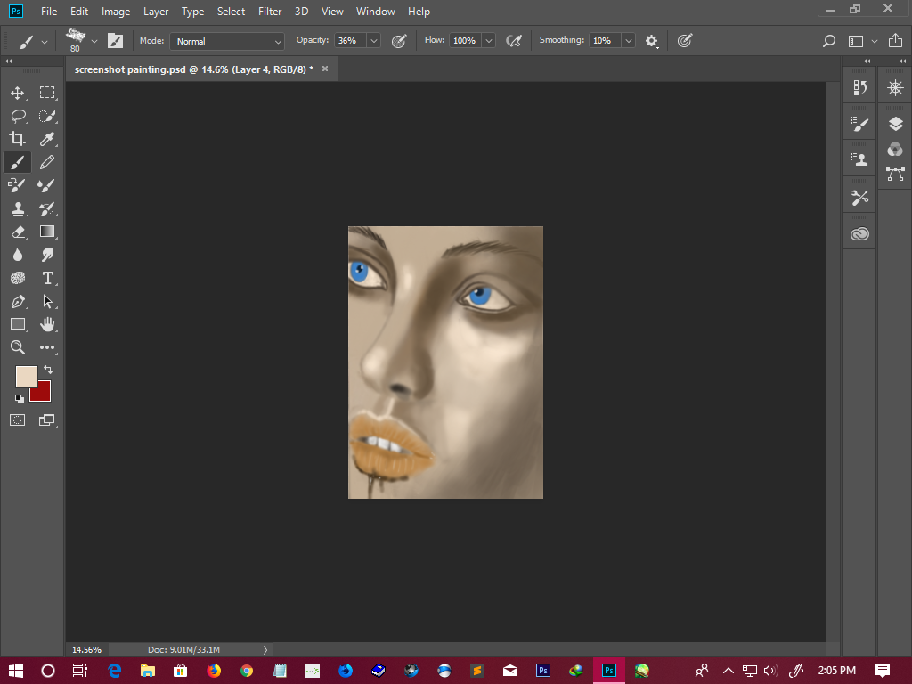Open the Smoothing value dropdown arrow

point(629,41)
